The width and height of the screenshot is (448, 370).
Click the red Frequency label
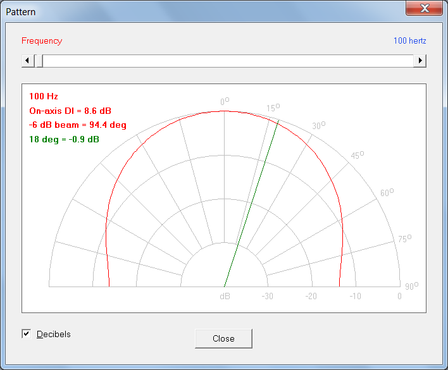tap(42, 41)
